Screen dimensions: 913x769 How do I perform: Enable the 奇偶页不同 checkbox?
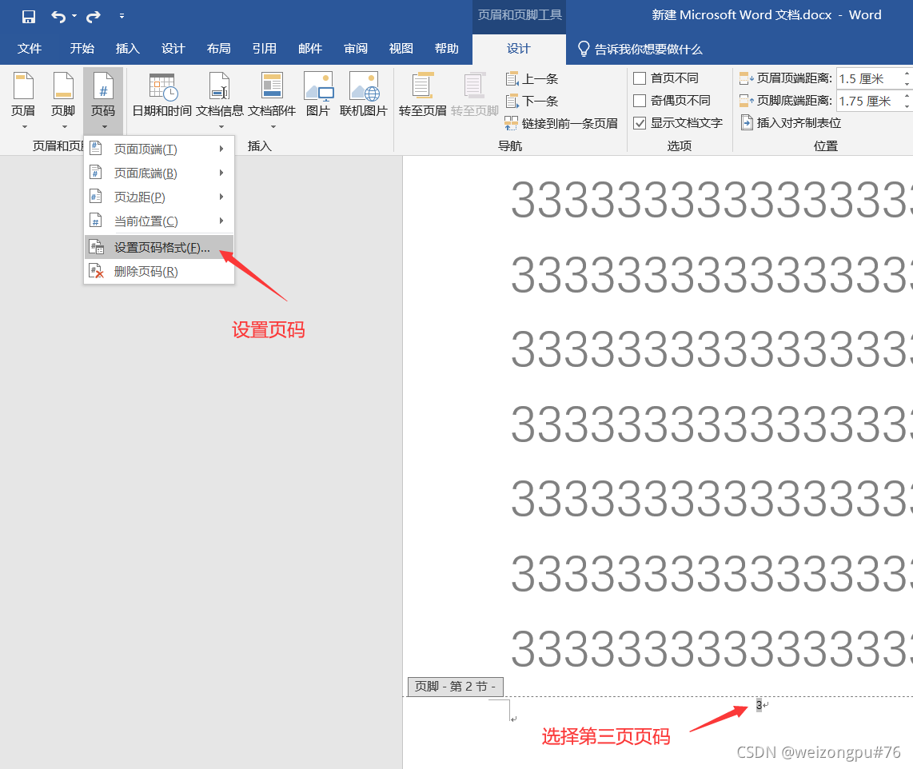click(x=639, y=100)
